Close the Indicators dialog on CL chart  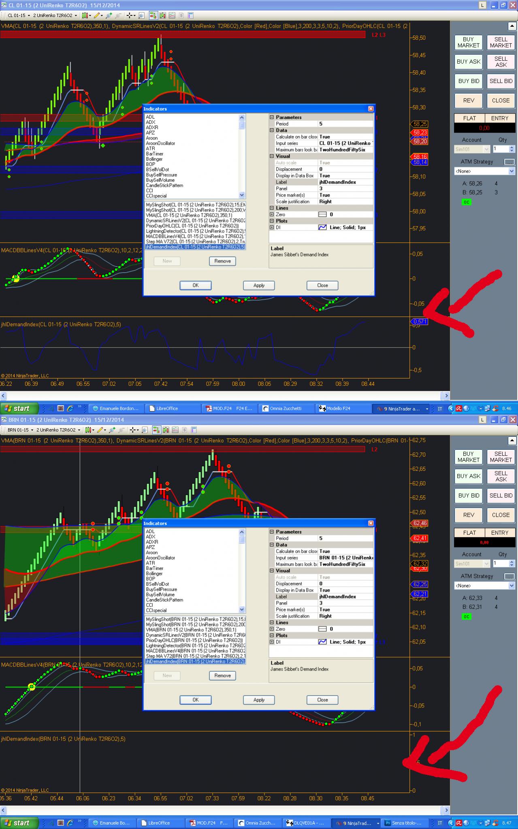pos(371,109)
